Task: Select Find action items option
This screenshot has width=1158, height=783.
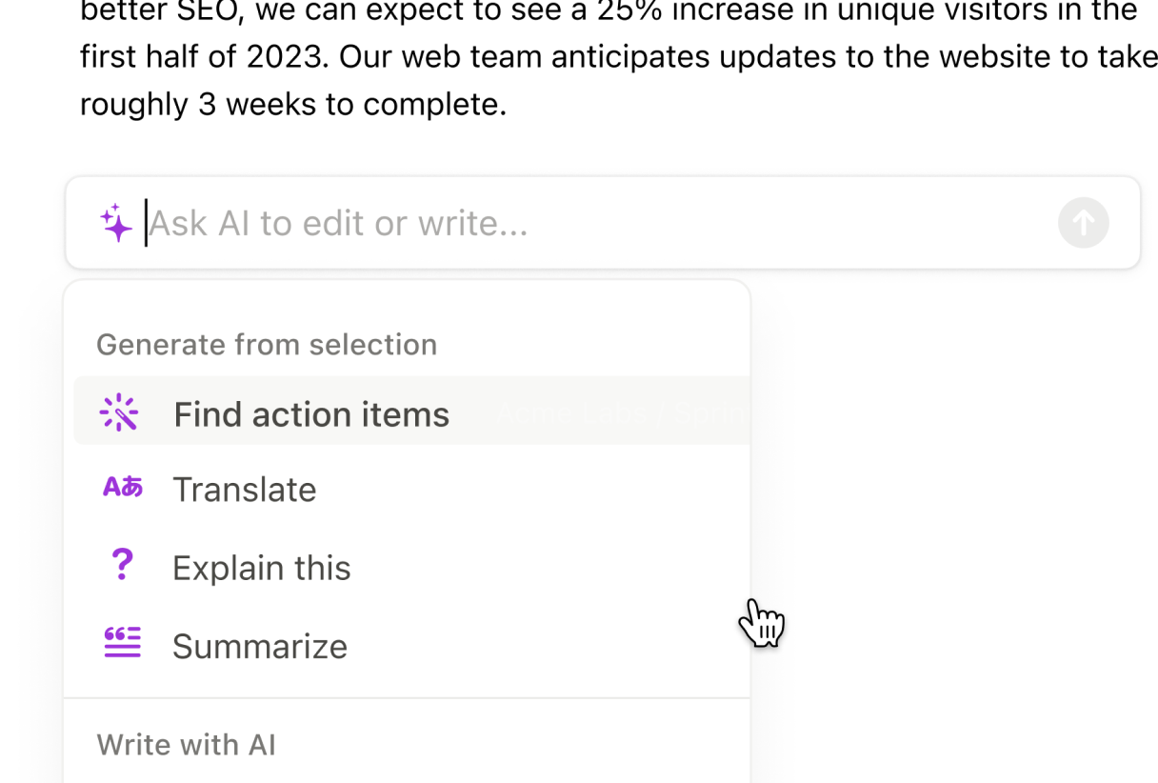Action: 311,414
